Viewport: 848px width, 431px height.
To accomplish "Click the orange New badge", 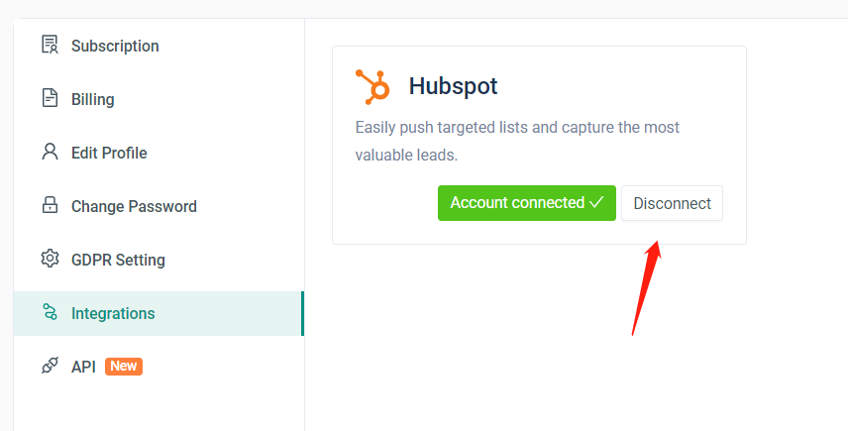I will coord(124,367).
